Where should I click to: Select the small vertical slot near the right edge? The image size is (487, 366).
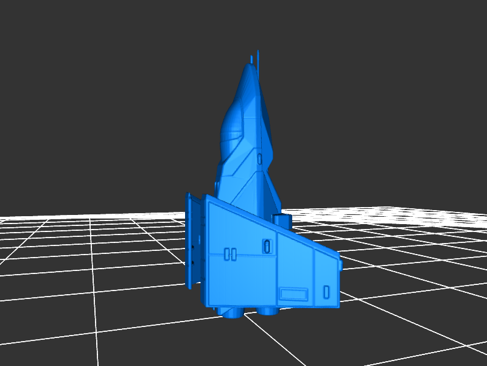pyautogui.click(x=326, y=291)
